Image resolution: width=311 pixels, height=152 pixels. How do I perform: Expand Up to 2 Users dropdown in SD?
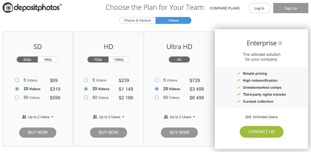pos(52,117)
